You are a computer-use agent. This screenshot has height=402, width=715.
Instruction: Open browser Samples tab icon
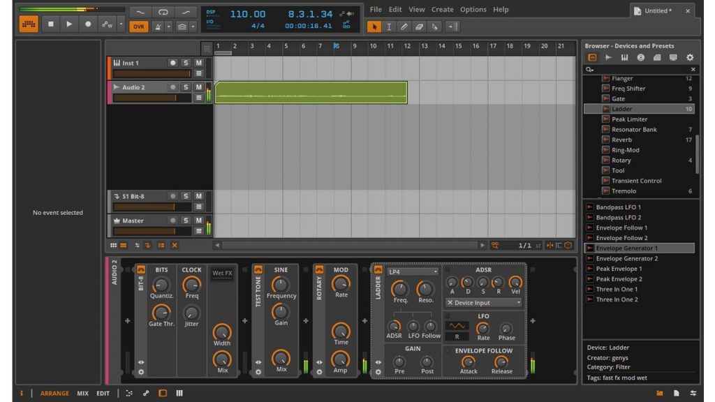click(608, 57)
